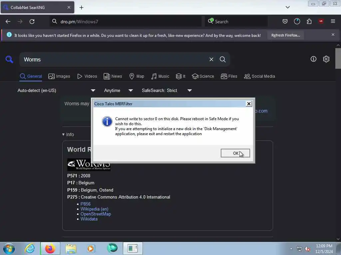Switch to the Images category
The width and height of the screenshot is (341, 255).
coord(59,76)
